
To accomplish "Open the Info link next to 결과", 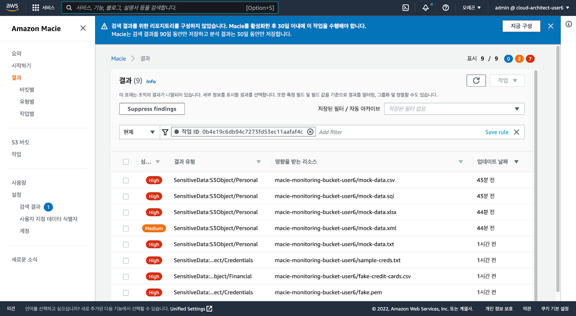I will point(151,82).
